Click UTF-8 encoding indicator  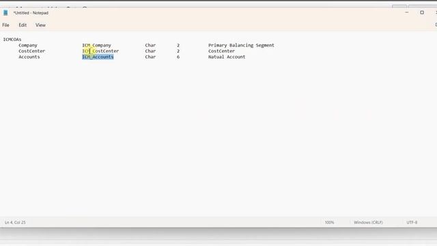412,222
